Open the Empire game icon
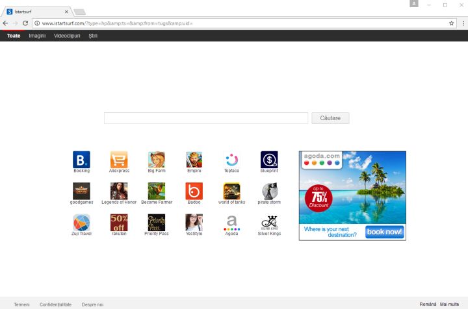 point(194,160)
